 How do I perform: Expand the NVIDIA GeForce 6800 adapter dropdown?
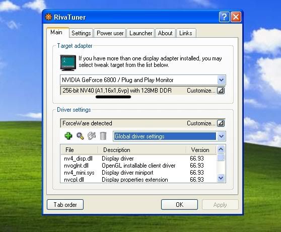tap(221, 80)
